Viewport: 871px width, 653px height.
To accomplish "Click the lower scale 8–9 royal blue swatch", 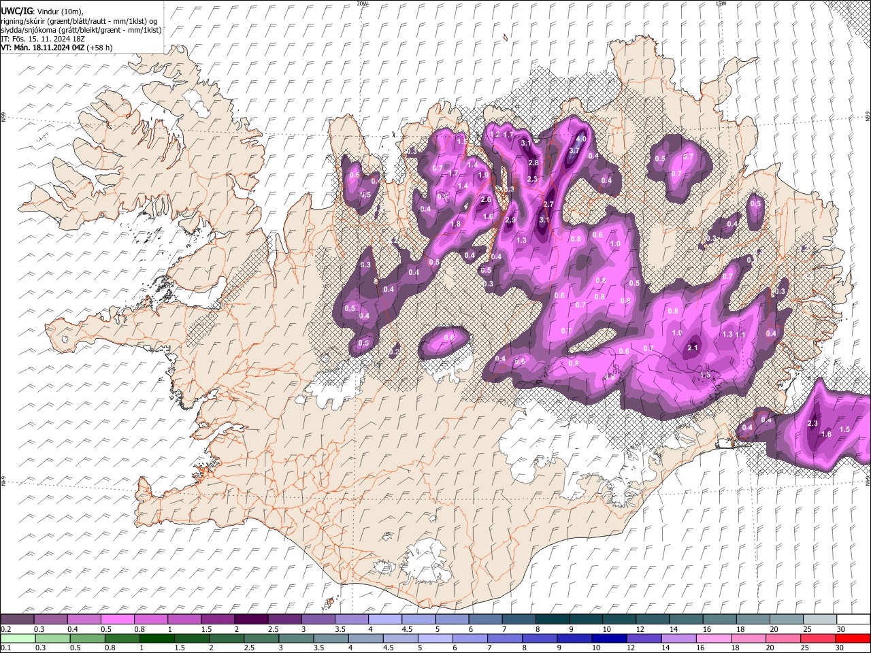I will coord(540,638).
